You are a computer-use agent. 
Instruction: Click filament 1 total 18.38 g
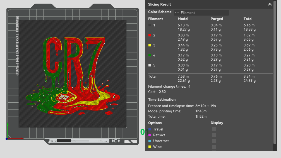point(249,29)
